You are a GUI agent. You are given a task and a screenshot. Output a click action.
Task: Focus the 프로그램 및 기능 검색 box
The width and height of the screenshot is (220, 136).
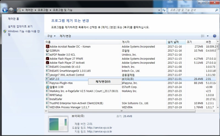[x=191, y=10]
